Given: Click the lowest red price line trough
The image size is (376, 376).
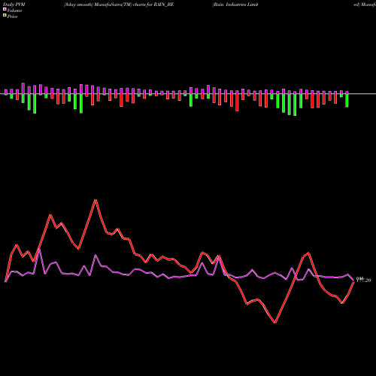Looking at the screenshot, I should (275, 323).
